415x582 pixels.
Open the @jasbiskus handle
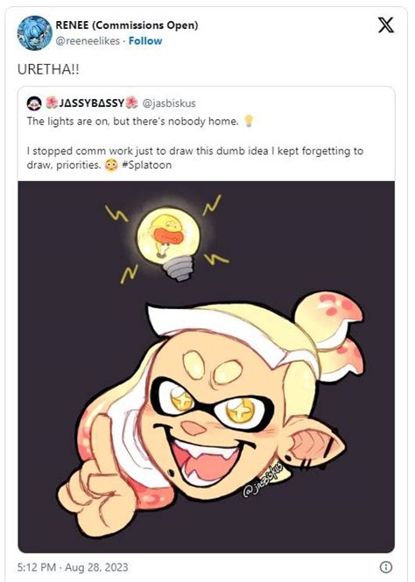169,103
